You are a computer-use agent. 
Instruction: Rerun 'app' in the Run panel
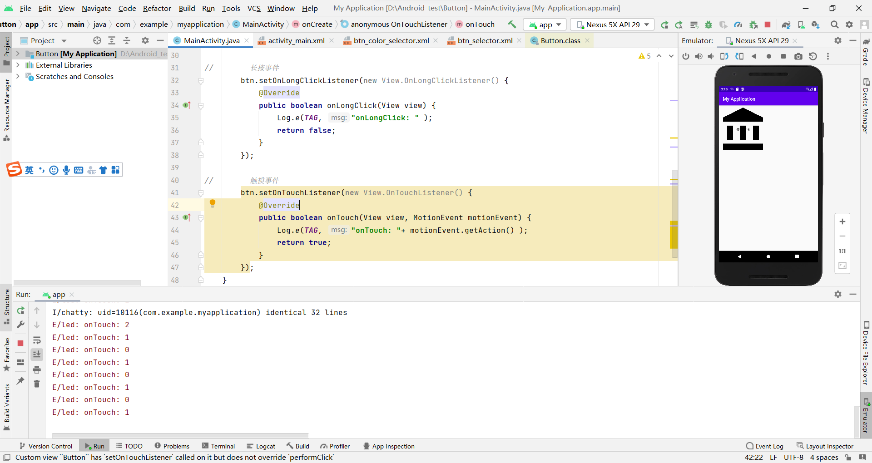(21, 311)
